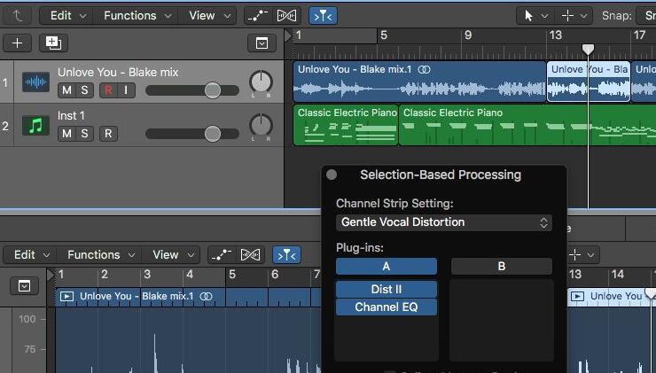Click the green music note icon for Inst 1
The width and height of the screenshot is (656, 373).
tap(35, 127)
